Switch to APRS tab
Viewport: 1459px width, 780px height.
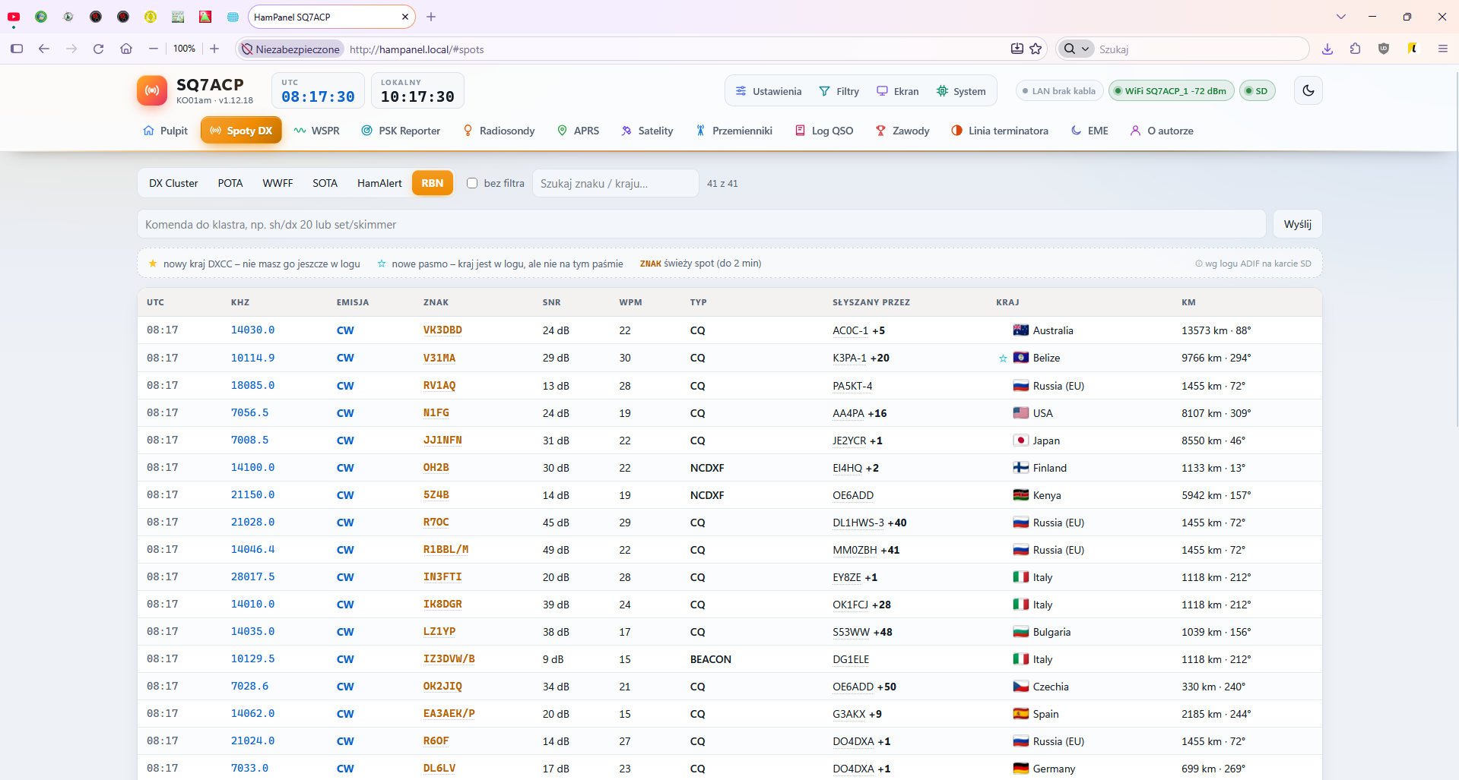pyautogui.click(x=578, y=131)
